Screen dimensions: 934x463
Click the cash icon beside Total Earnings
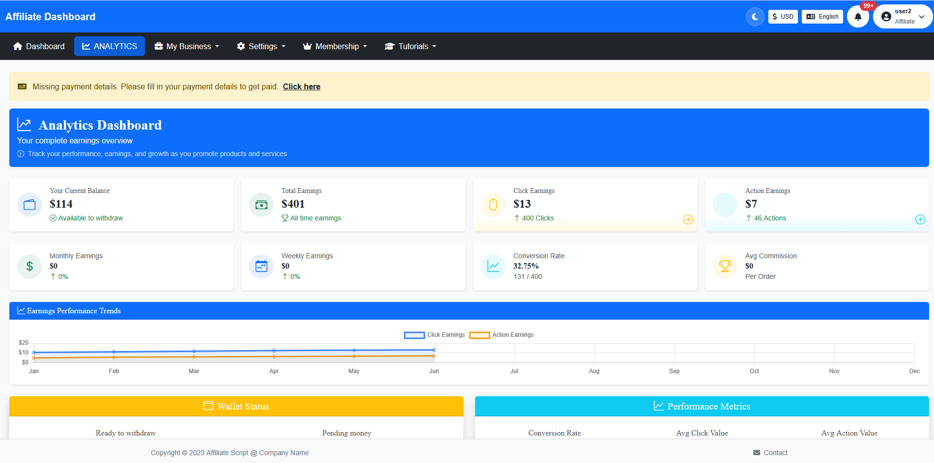[261, 205]
